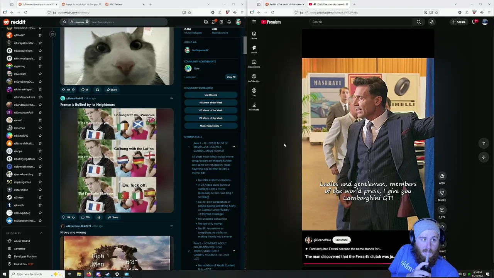Open View All community achievements
This screenshot has width=494, height=278.
point(231,77)
